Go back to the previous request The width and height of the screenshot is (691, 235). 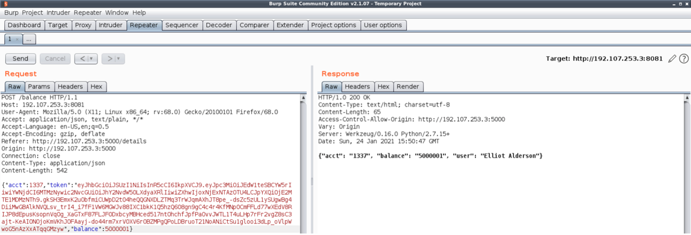point(82,59)
